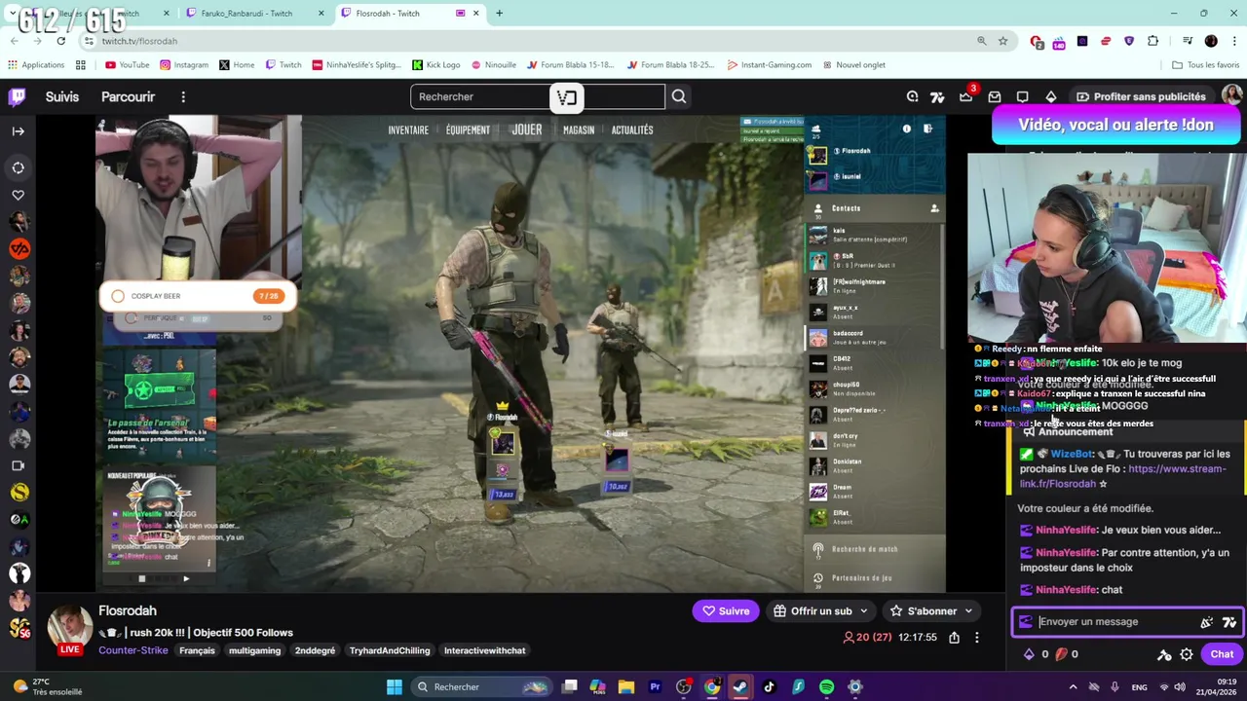Click the chat identity badge icon
The image size is (1247, 701).
[x=1026, y=621]
